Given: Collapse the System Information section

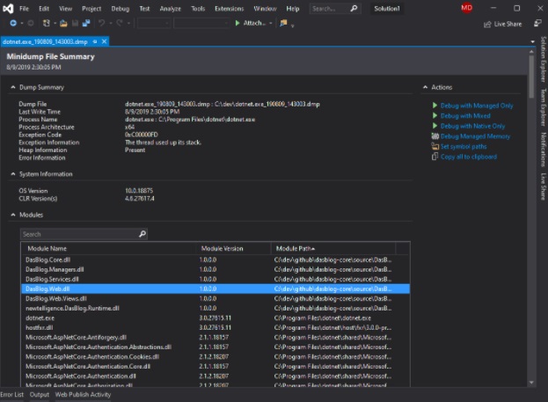Looking at the screenshot, I should [13, 174].
